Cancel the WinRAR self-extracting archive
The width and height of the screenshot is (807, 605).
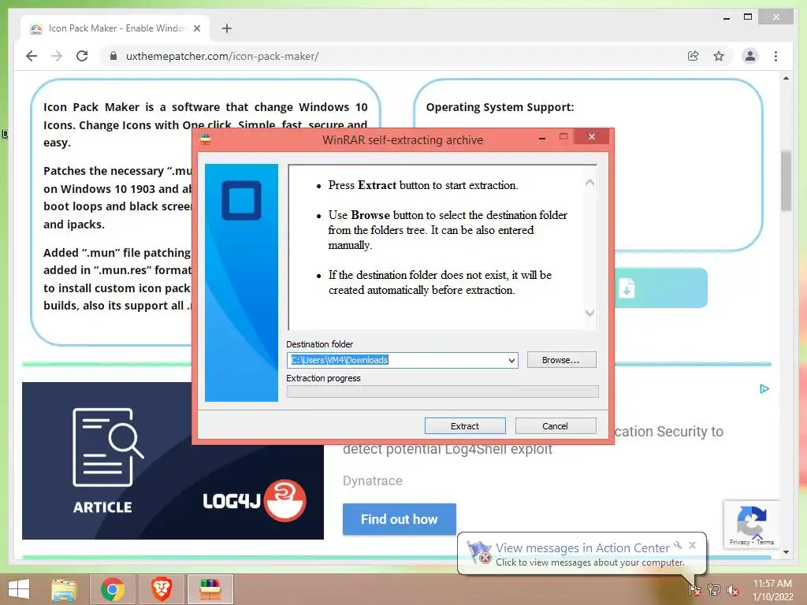coord(556,426)
